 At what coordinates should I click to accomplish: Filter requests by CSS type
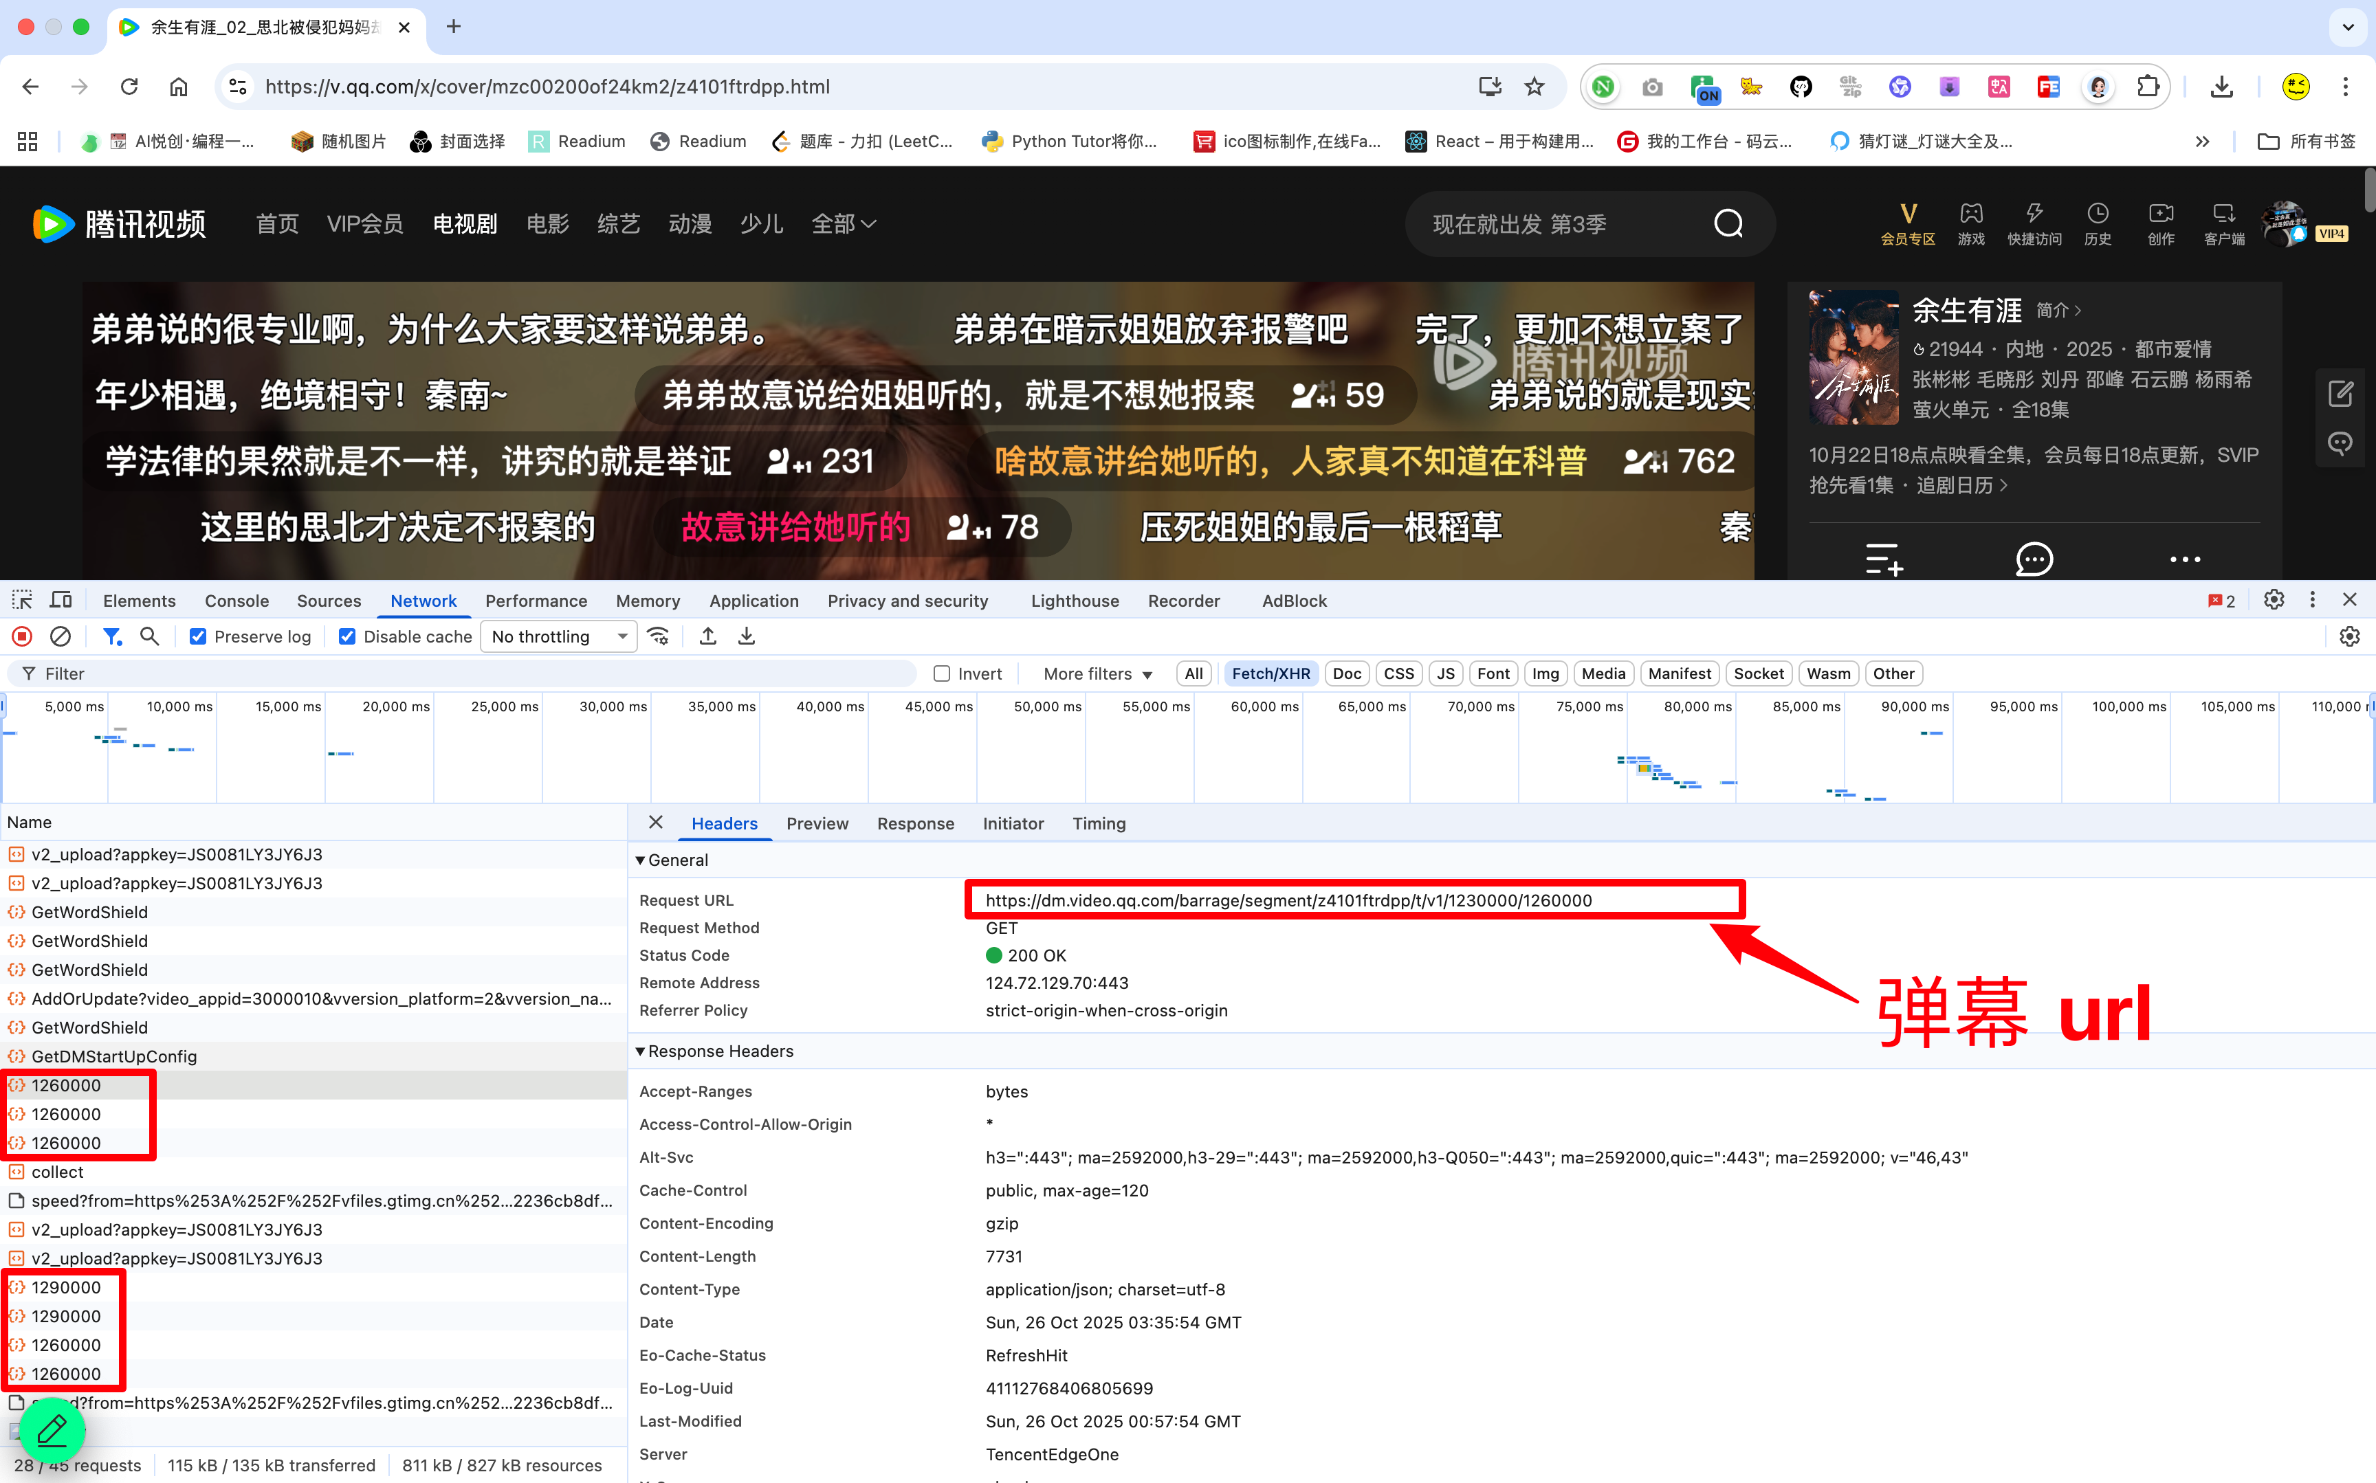pyautogui.click(x=1399, y=674)
